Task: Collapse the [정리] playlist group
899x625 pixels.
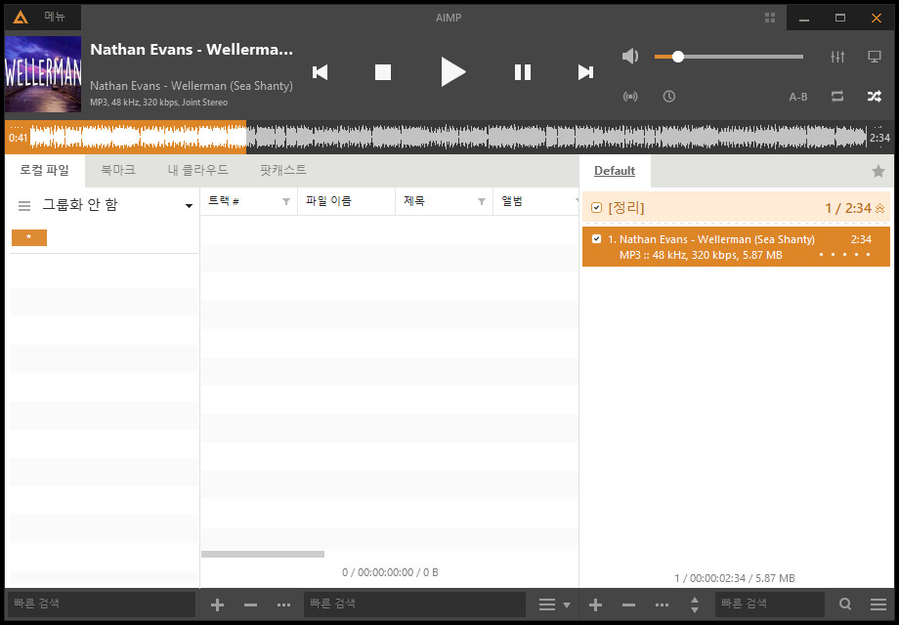Action: click(x=880, y=208)
